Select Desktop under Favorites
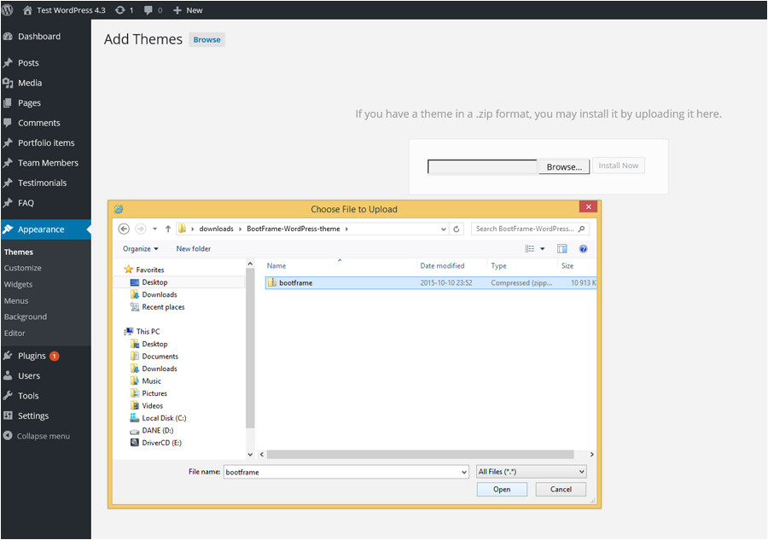The width and height of the screenshot is (768, 540). [154, 282]
